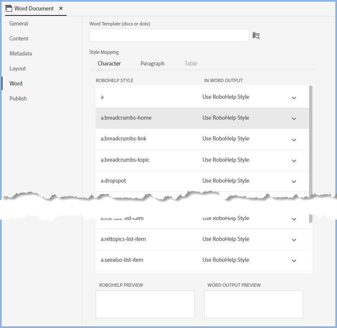Go to the Metadata section

pos(20,54)
